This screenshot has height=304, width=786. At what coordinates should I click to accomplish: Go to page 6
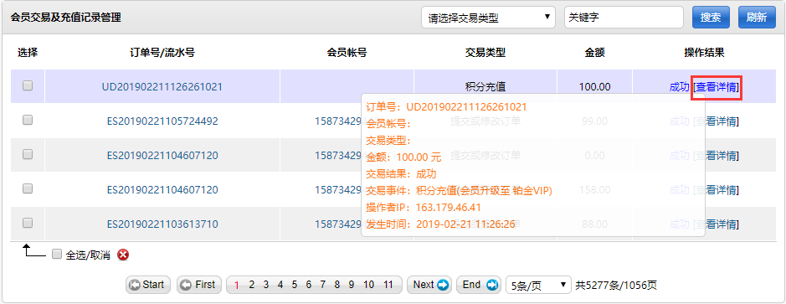(308, 285)
